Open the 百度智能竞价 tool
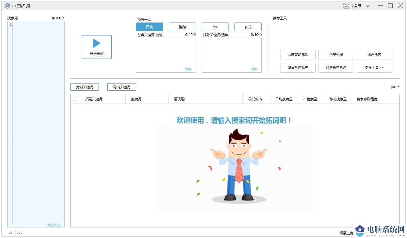Viewport: 407px width, 238px height. [x=298, y=55]
